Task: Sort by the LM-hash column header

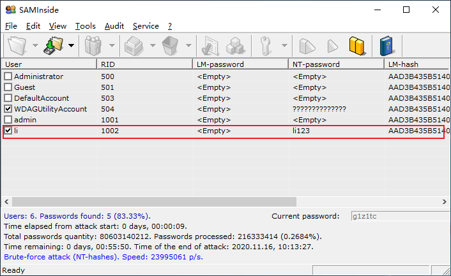Action: [417, 64]
